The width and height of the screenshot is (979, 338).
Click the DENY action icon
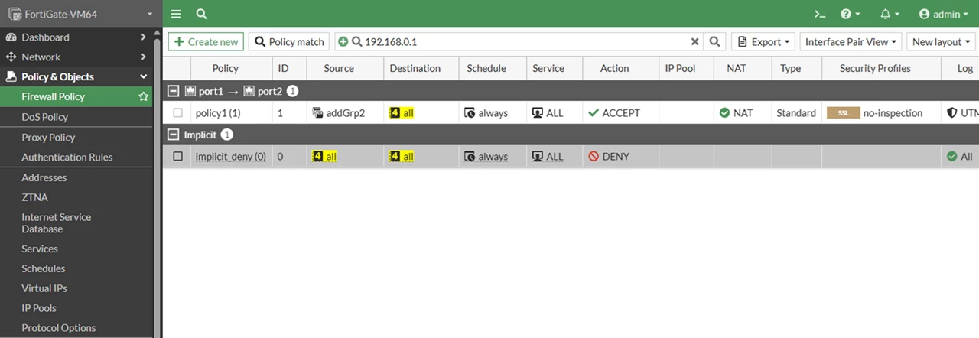(x=594, y=156)
